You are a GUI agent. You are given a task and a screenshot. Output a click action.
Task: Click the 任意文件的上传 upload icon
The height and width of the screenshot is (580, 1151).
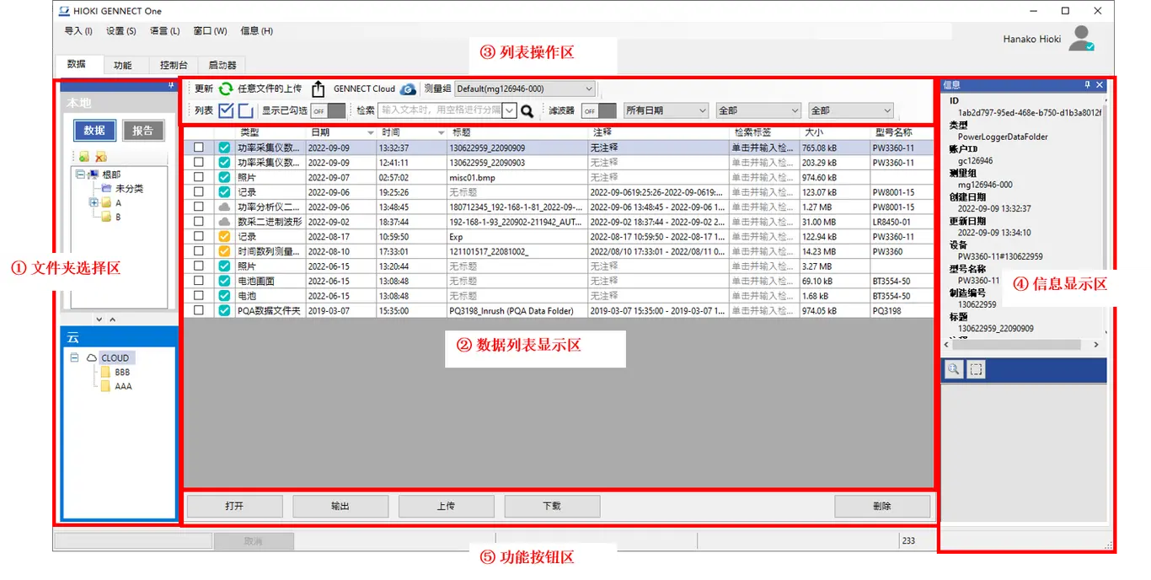(x=318, y=89)
